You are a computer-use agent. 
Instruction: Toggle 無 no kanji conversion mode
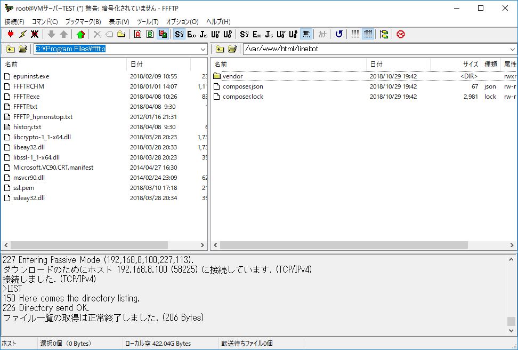point(306,34)
